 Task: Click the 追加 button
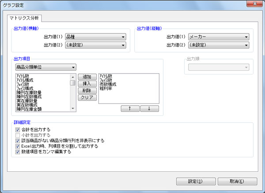(87, 77)
